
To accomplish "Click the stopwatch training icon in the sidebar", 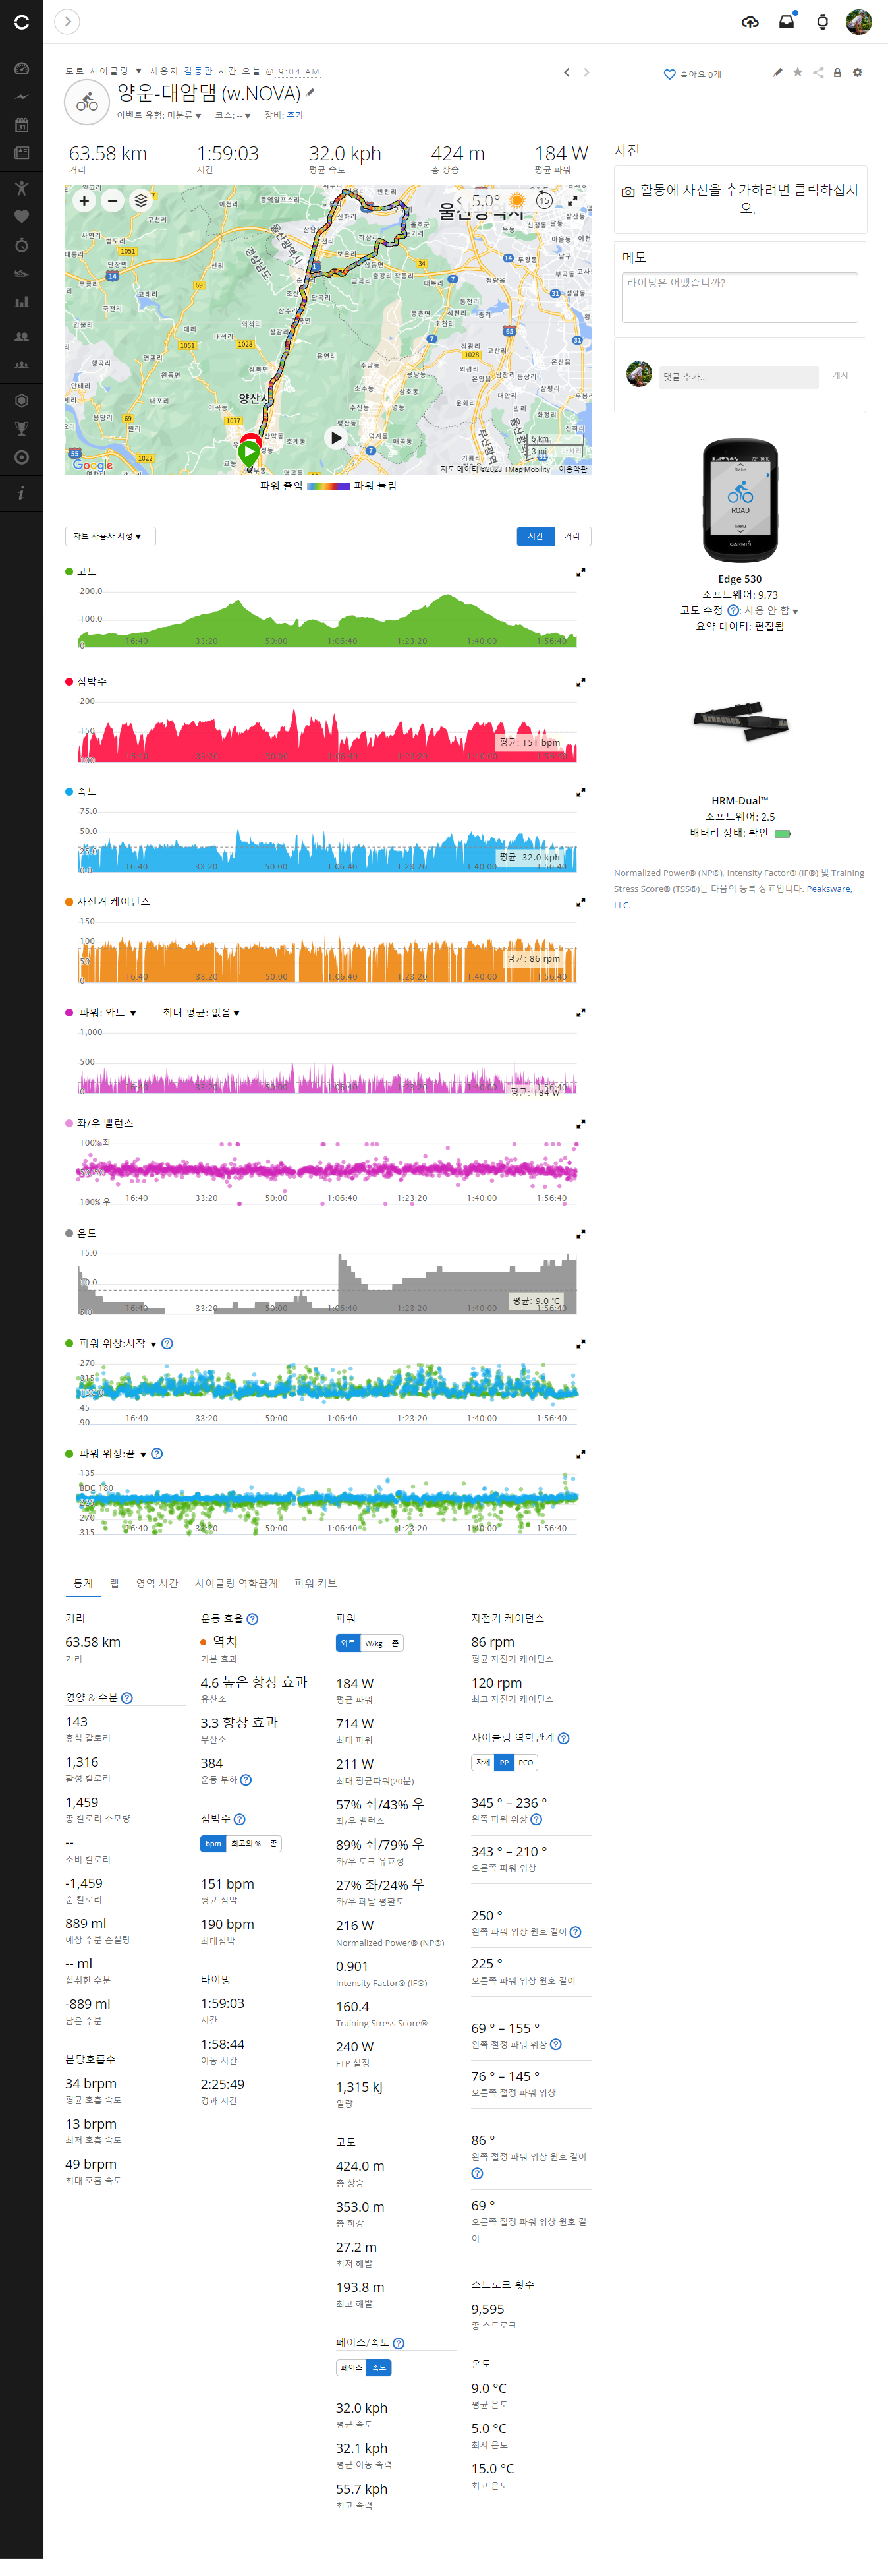I will click(x=22, y=245).
